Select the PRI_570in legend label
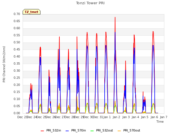Viewport: 181px width, 136px height. pyautogui.click(x=79, y=130)
